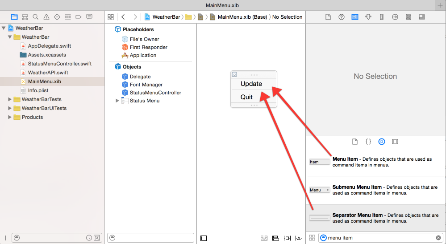Expand the WeatherBarTests folder
Image resolution: width=446 pixels, height=244 pixels.
[10, 99]
